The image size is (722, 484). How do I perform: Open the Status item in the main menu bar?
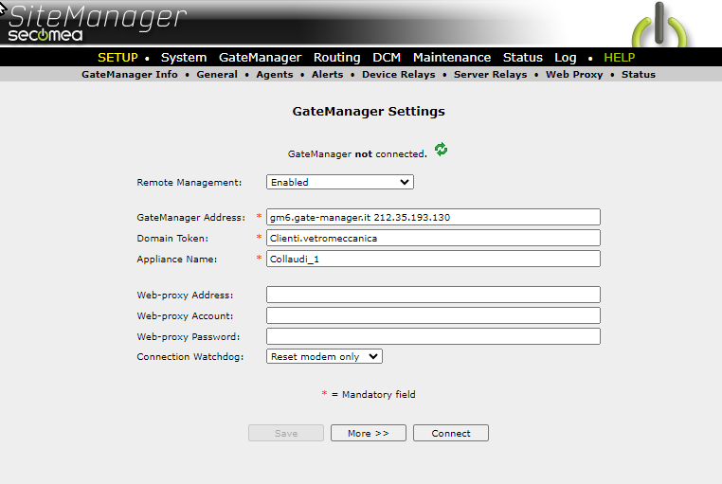pyautogui.click(x=523, y=58)
